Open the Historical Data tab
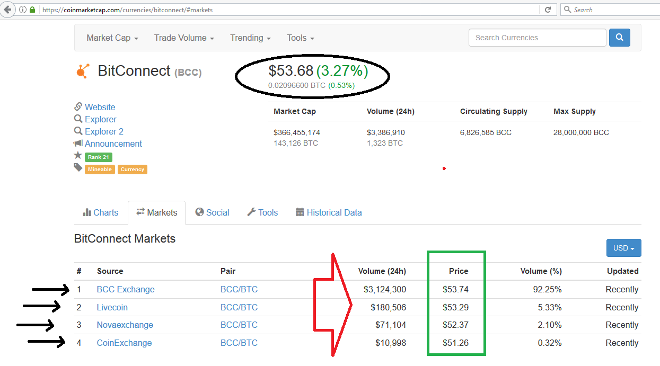The width and height of the screenshot is (660, 366). 329,212
